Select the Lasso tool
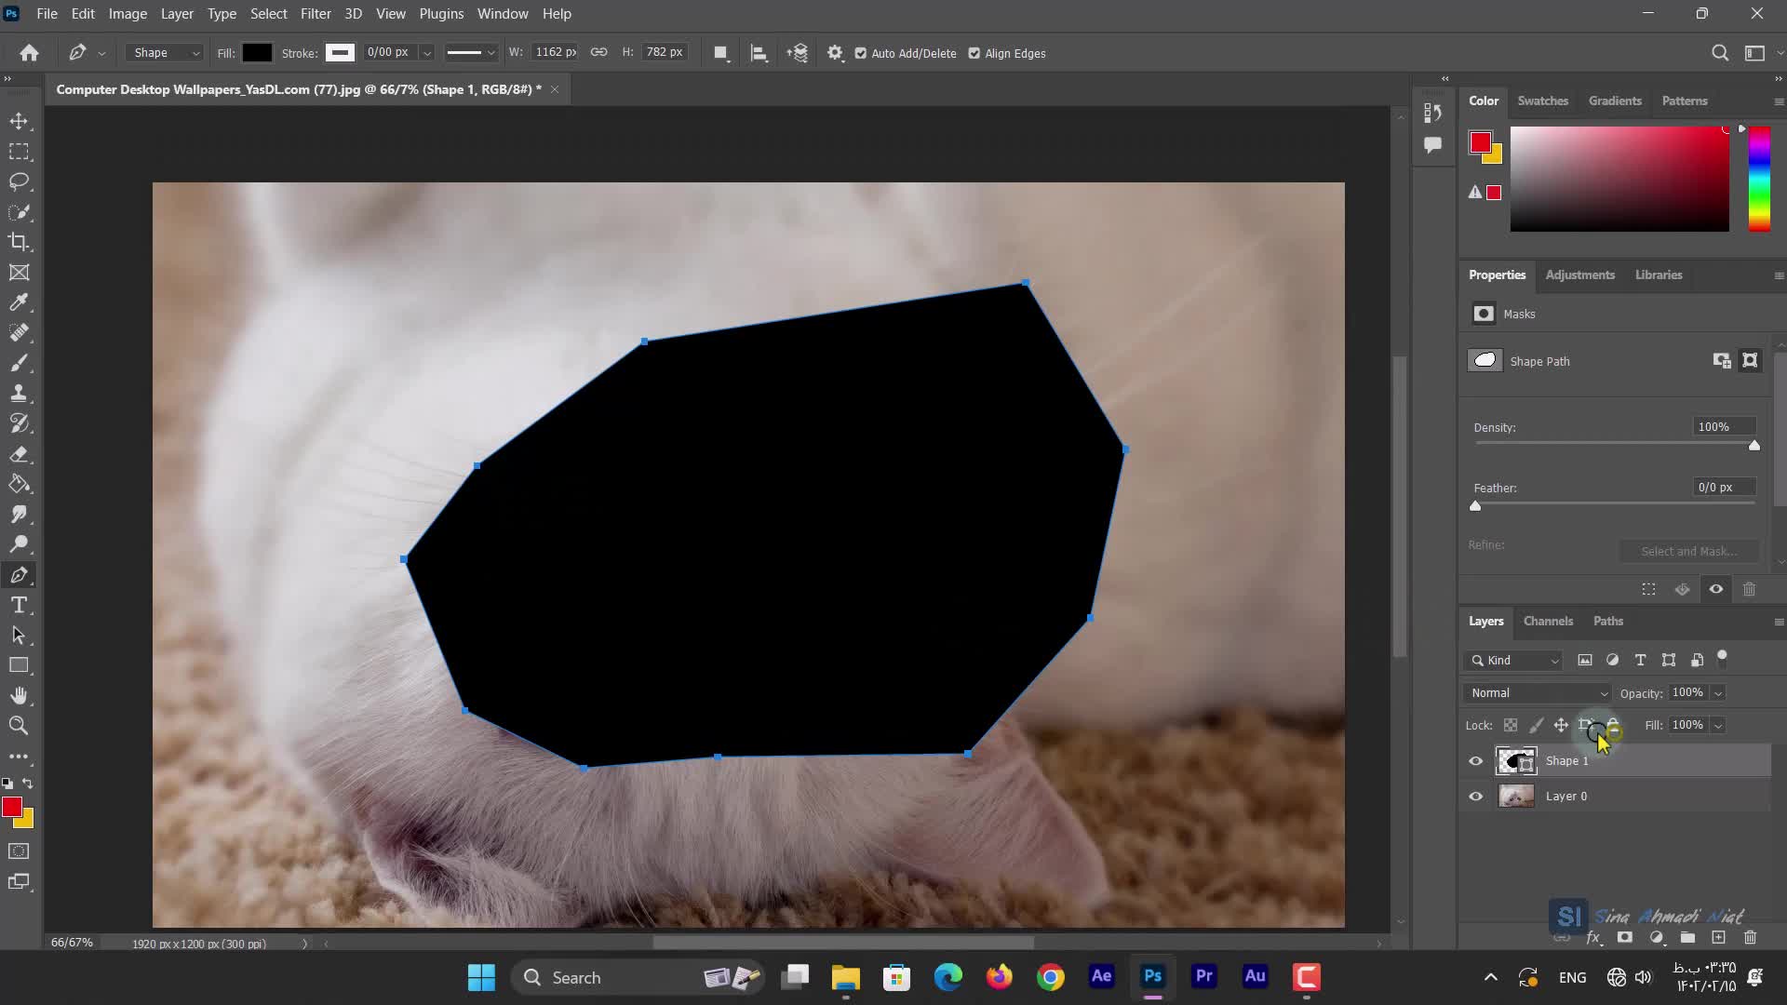The height and width of the screenshot is (1005, 1787). pyautogui.click(x=19, y=181)
